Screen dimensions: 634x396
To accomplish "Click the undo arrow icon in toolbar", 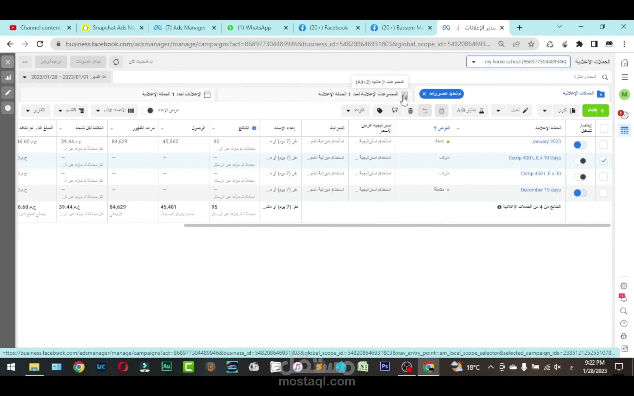I will [425, 111].
